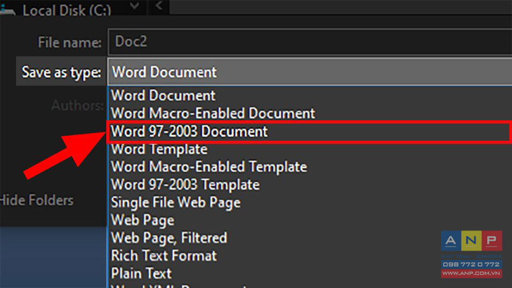Click Hide Folders button
This screenshot has height=288, width=512.
(36, 200)
